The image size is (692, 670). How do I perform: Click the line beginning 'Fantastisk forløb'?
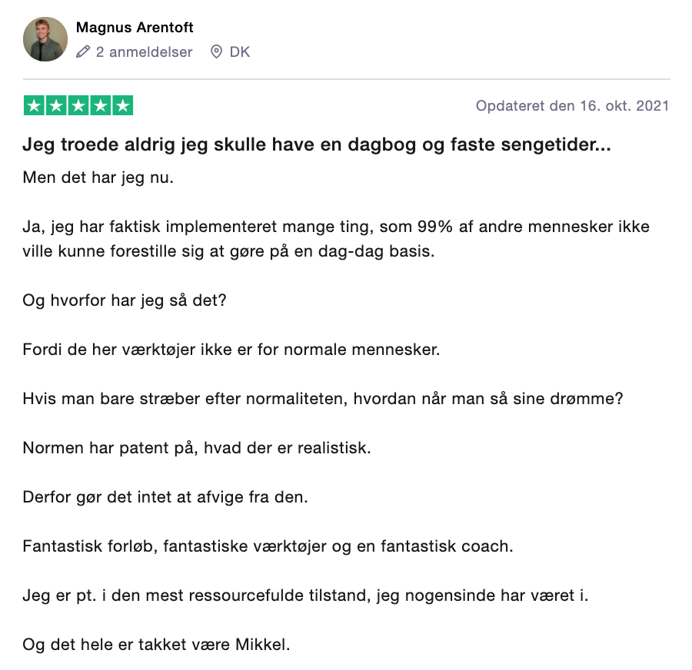268,546
